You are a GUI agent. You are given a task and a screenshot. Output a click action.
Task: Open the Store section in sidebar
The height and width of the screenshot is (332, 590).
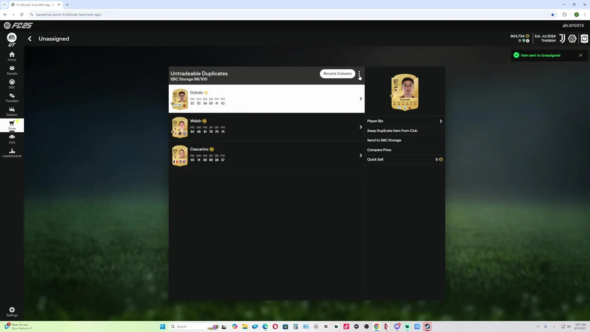(12, 125)
